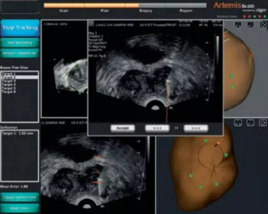Switch to the Biopsy workflow step
268x214 pixels.
145,11
